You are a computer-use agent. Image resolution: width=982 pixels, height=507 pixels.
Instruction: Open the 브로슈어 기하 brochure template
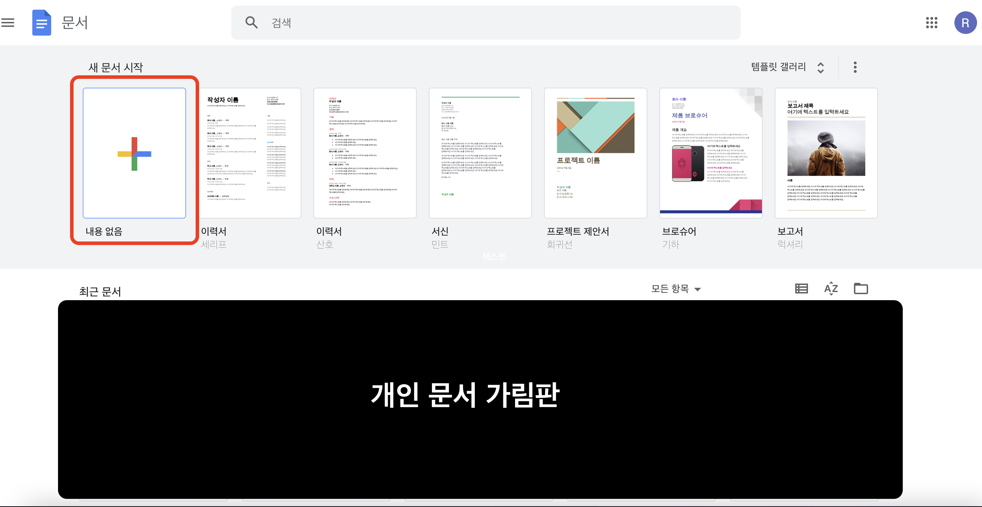711,153
